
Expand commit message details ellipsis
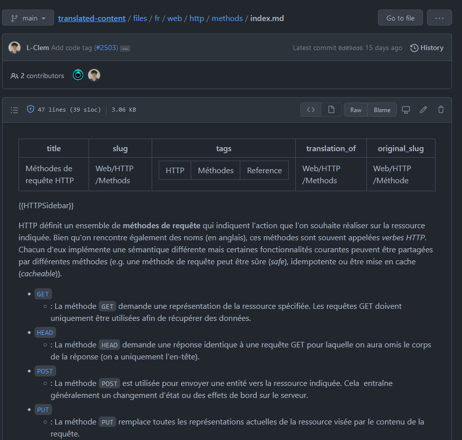coord(125,49)
